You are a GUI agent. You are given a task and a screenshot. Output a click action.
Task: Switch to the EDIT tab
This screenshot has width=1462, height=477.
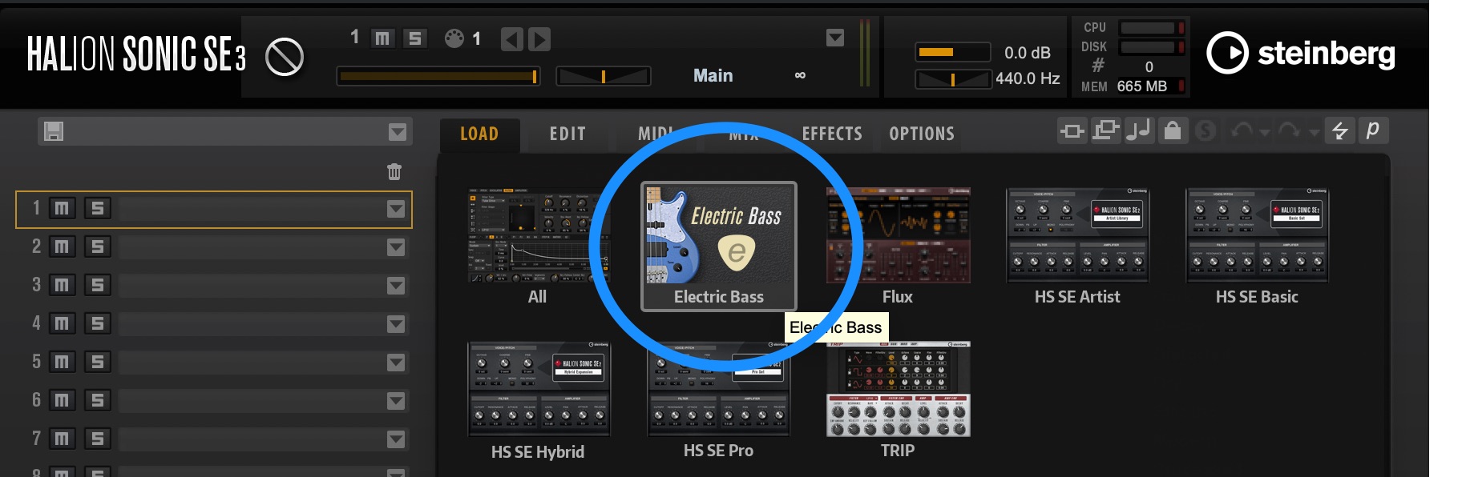click(x=567, y=134)
